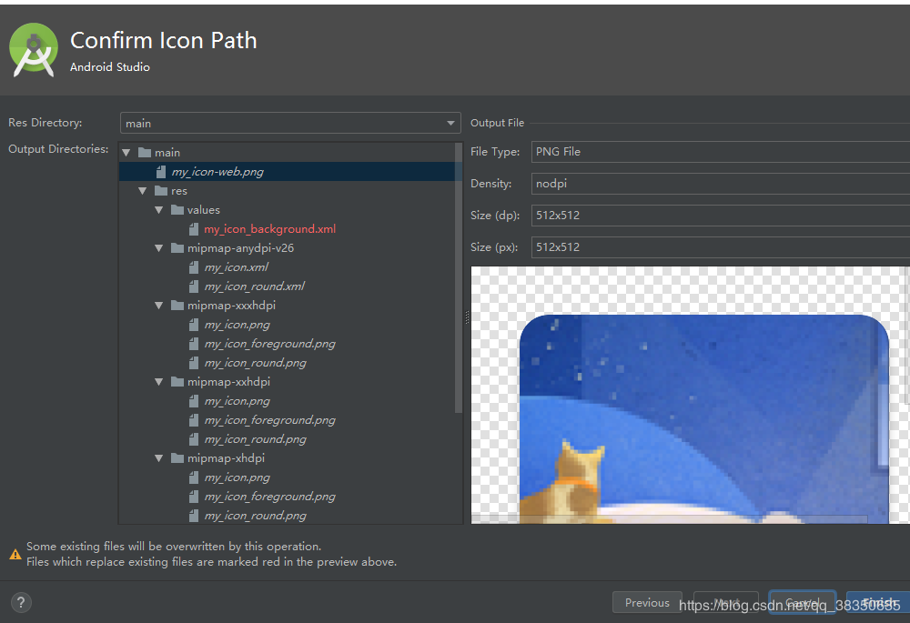Screen dimensions: 910x623
Task: Select my_icon.png under mipmap-xxhdpi
Action: click(237, 401)
